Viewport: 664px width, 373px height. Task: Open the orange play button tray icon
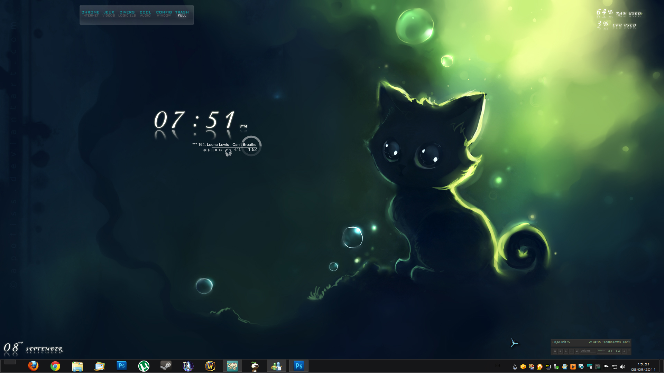(x=573, y=367)
